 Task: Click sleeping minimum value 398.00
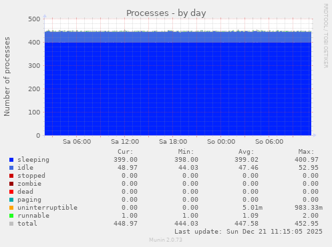click(x=186, y=160)
